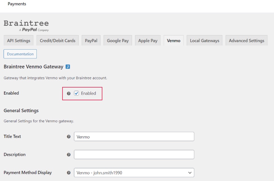Click the Braintree Venmo Gateway heading
The image size is (274, 181).
click(33, 67)
